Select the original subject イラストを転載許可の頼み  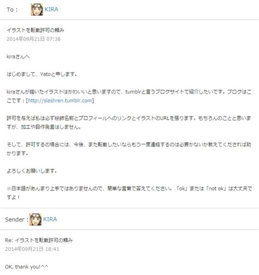tap(36, 30)
